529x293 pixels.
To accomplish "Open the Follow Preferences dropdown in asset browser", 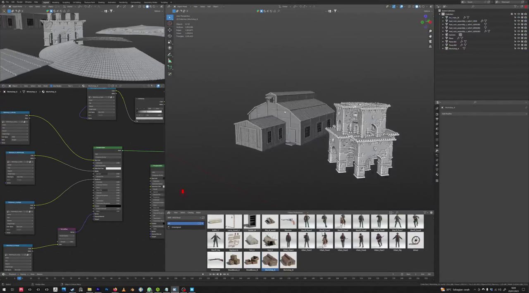I will point(298,212).
